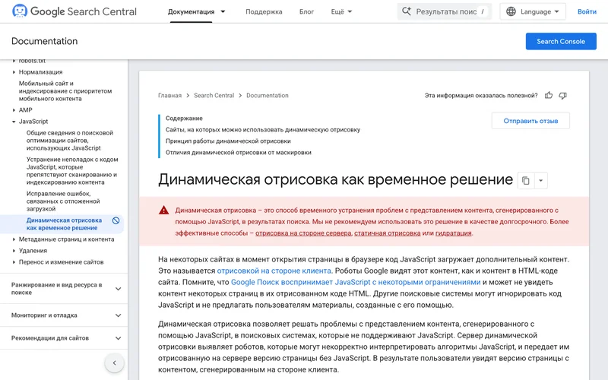The image size is (608, 380).
Task: Click the Содержание heading text
Action: pyautogui.click(x=184, y=119)
